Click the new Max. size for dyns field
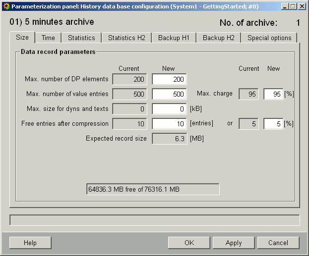Image resolution: width=309 pixels, height=256 pixels. point(169,108)
